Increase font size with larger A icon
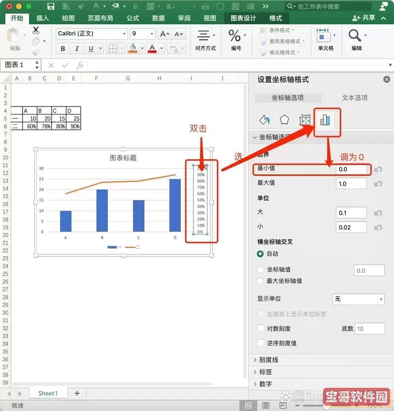Screen dimensions: 394x411 [x=165, y=34]
